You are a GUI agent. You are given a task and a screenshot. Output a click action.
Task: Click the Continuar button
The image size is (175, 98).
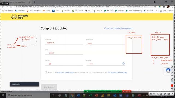tap(49, 87)
